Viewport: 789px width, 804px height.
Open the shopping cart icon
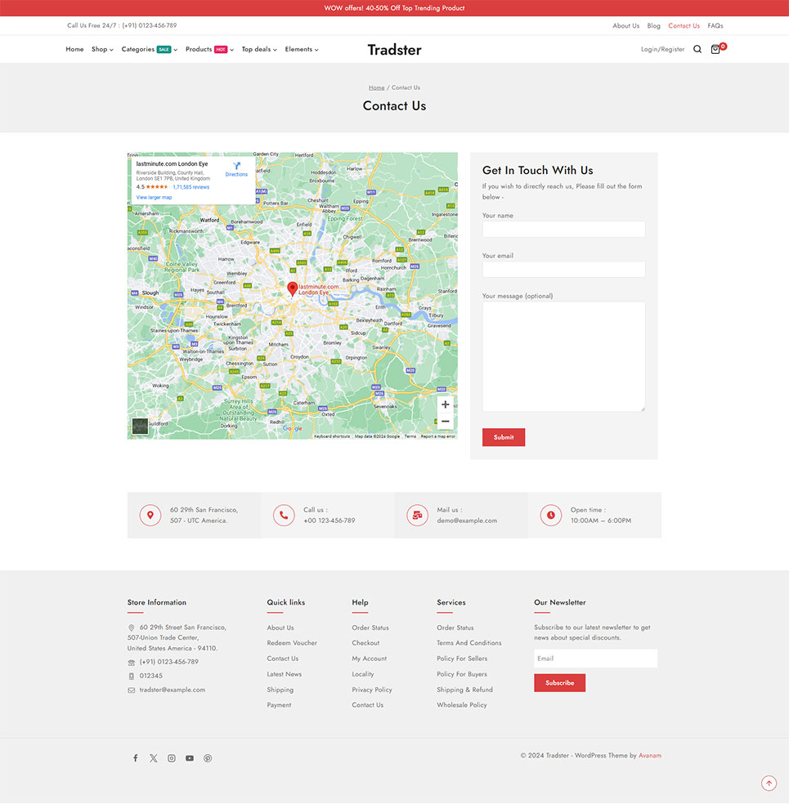coord(716,49)
